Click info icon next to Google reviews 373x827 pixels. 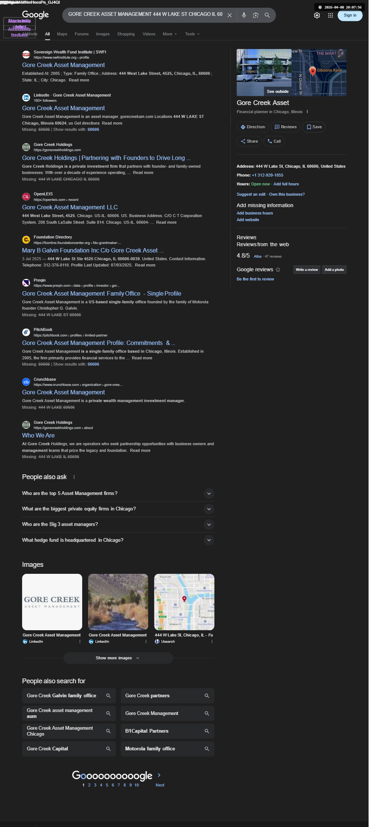click(278, 270)
